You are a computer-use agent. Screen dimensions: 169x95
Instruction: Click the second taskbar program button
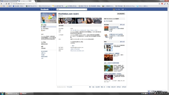(x=26, y=94)
